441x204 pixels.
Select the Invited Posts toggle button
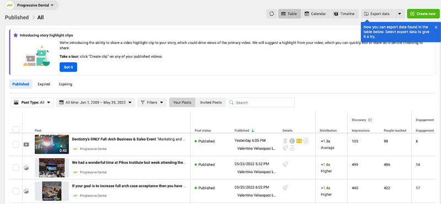(211, 103)
